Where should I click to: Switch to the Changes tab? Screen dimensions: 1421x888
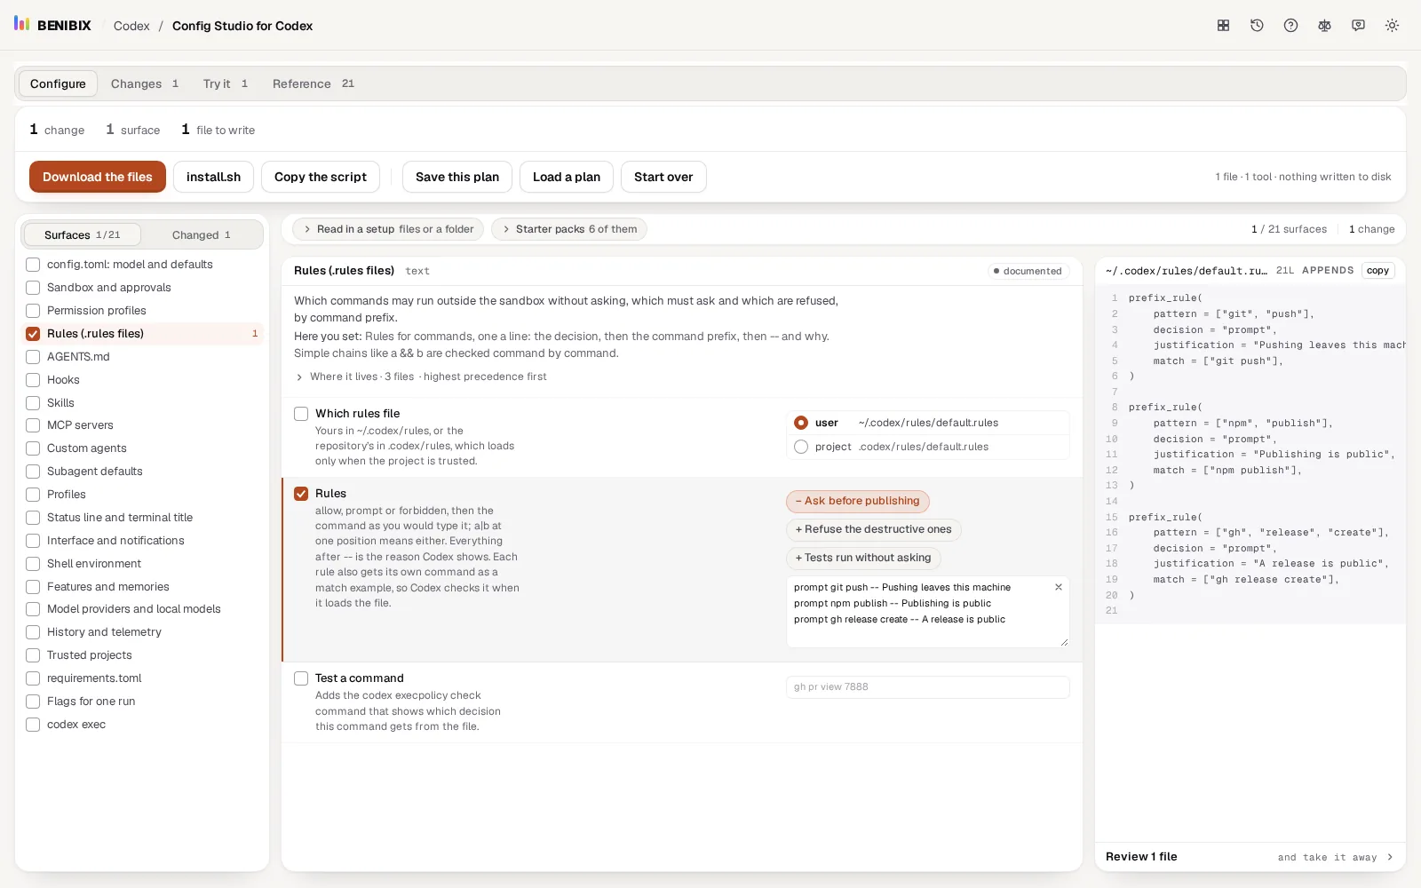tap(144, 83)
